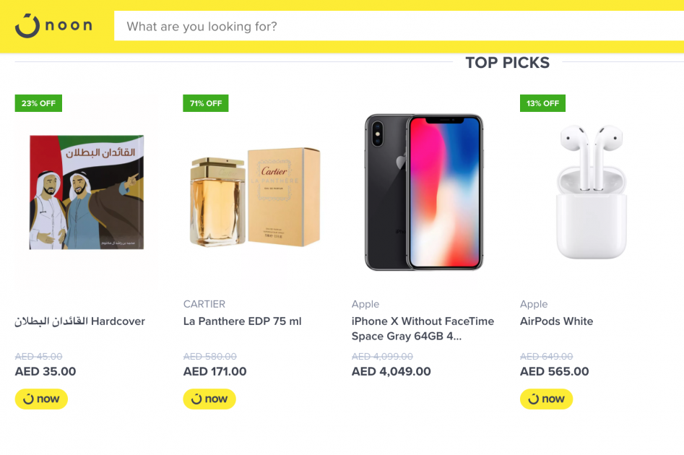The height and width of the screenshot is (455, 684).
Task: Click the noon logo in header
Action: point(53,26)
